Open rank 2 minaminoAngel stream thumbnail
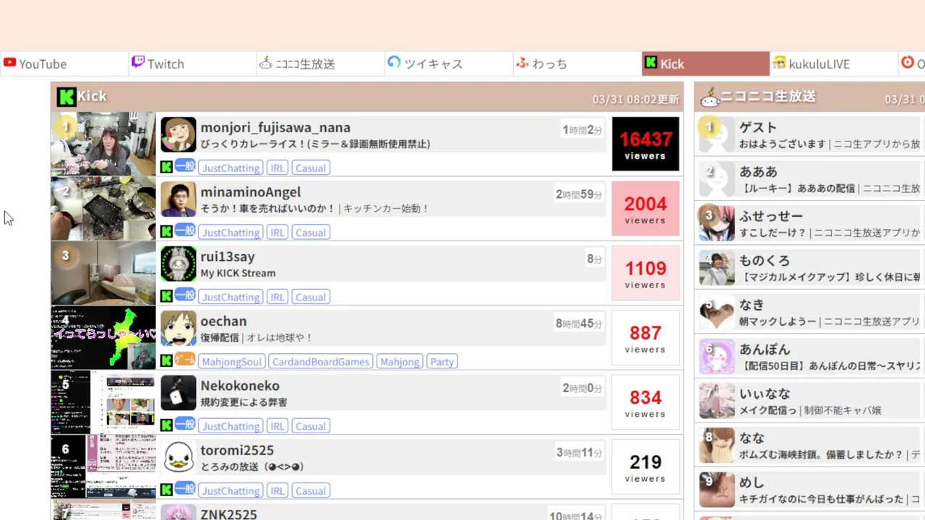The height and width of the screenshot is (520, 925). click(x=103, y=209)
